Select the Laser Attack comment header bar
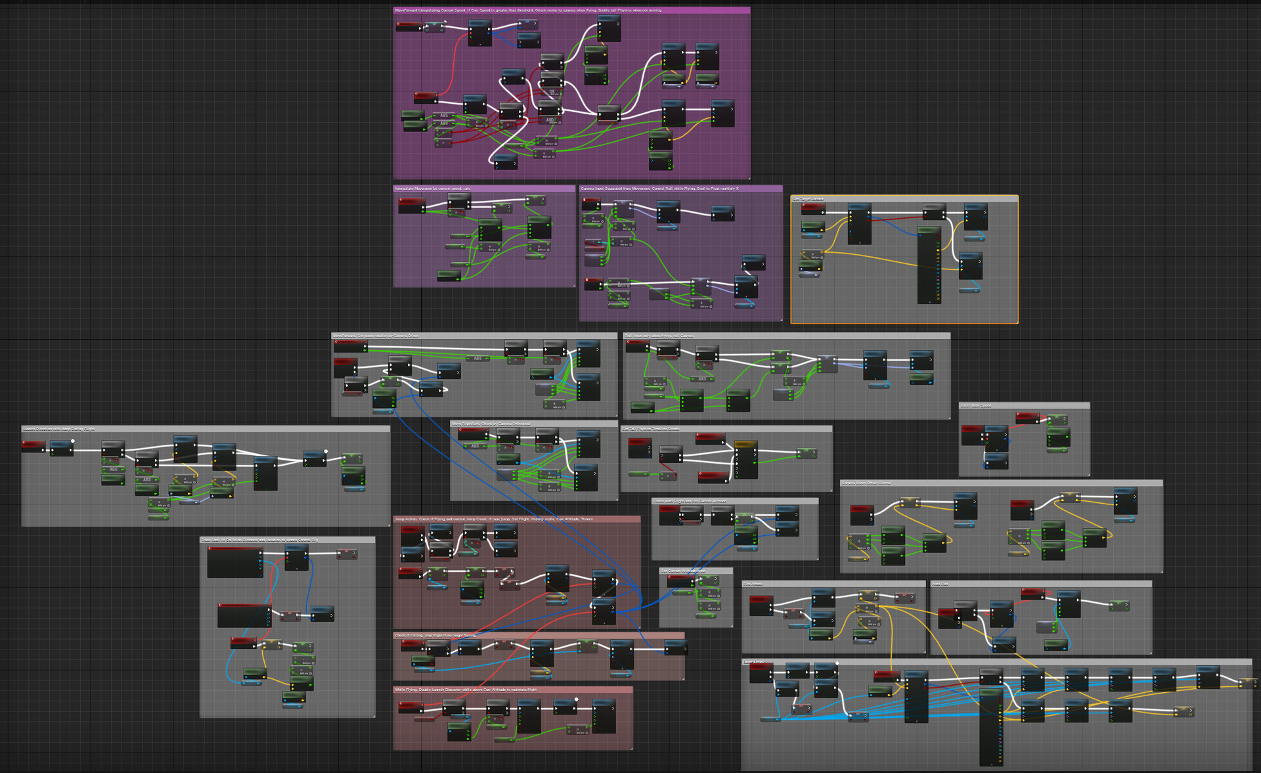1261x773 pixels. (854, 661)
